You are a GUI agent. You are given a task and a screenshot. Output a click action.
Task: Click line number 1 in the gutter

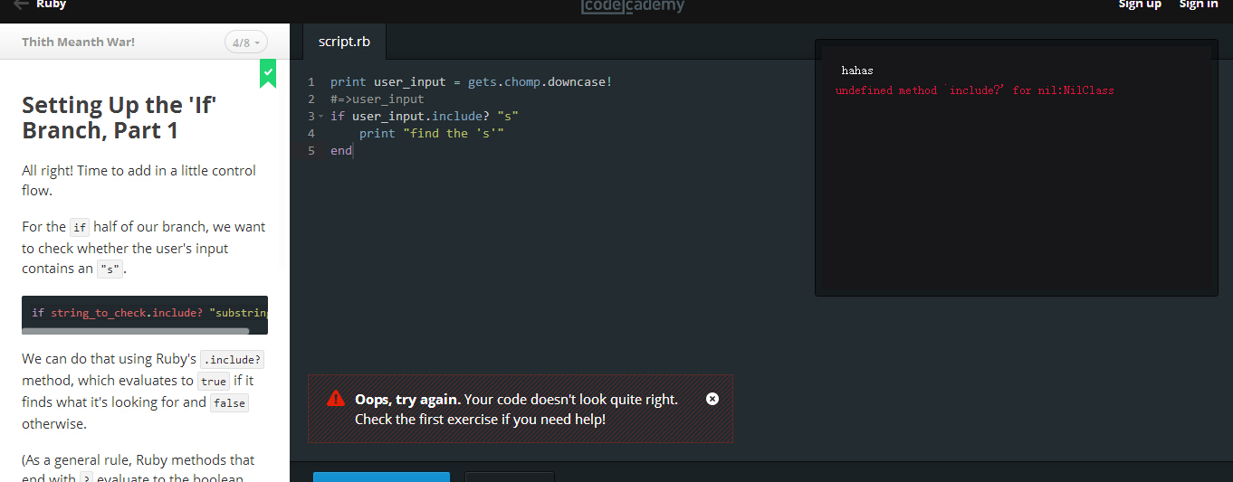[x=311, y=82]
